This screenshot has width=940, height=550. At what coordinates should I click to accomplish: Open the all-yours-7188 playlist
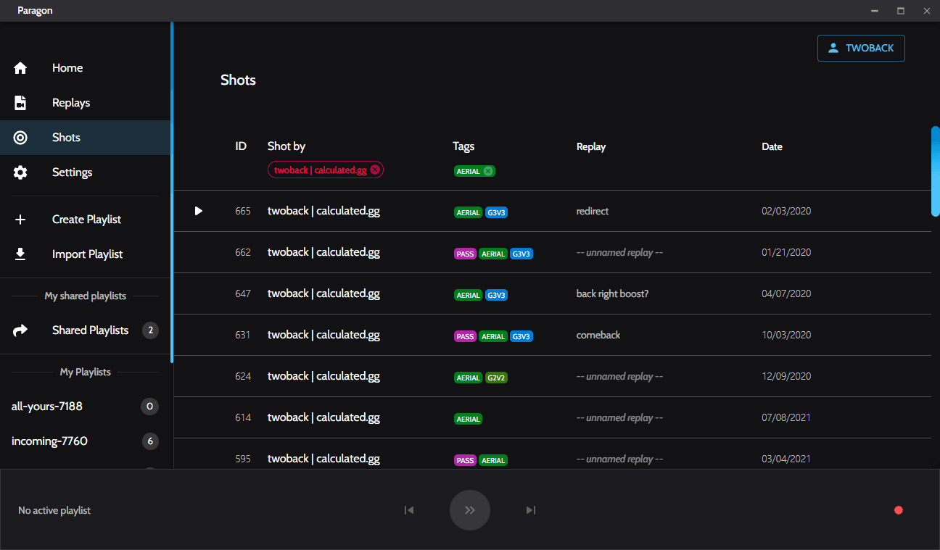click(47, 407)
